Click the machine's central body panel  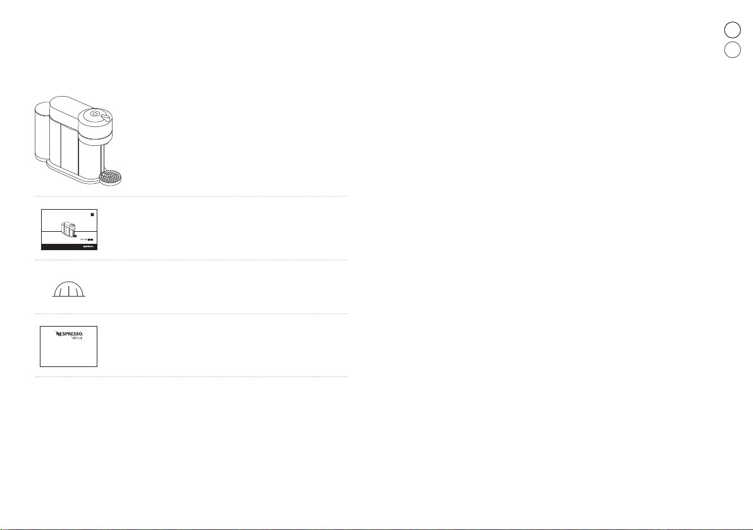click(x=68, y=148)
